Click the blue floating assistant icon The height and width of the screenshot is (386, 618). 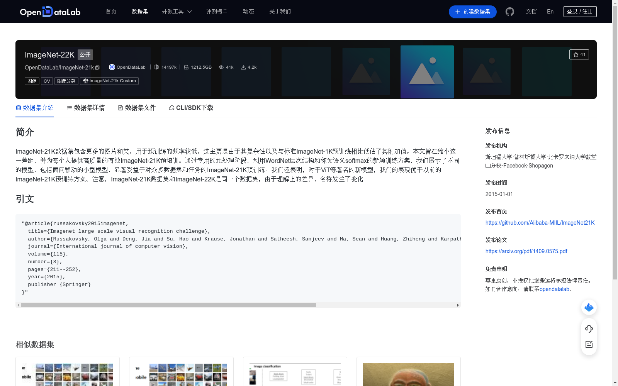[x=589, y=307]
